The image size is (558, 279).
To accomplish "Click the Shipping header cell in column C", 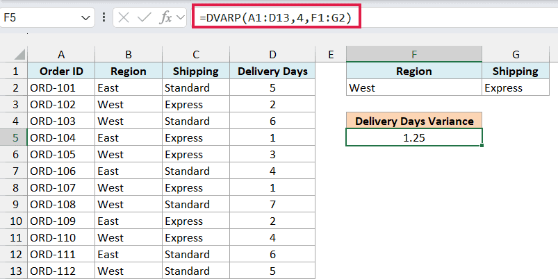I will point(196,71).
